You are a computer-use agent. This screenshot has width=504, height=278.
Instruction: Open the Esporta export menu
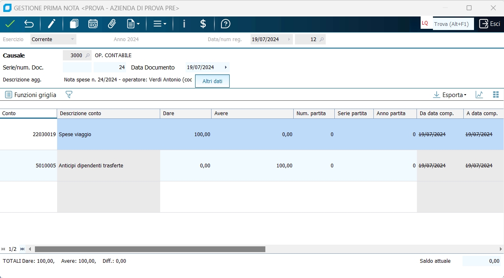(450, 95)
